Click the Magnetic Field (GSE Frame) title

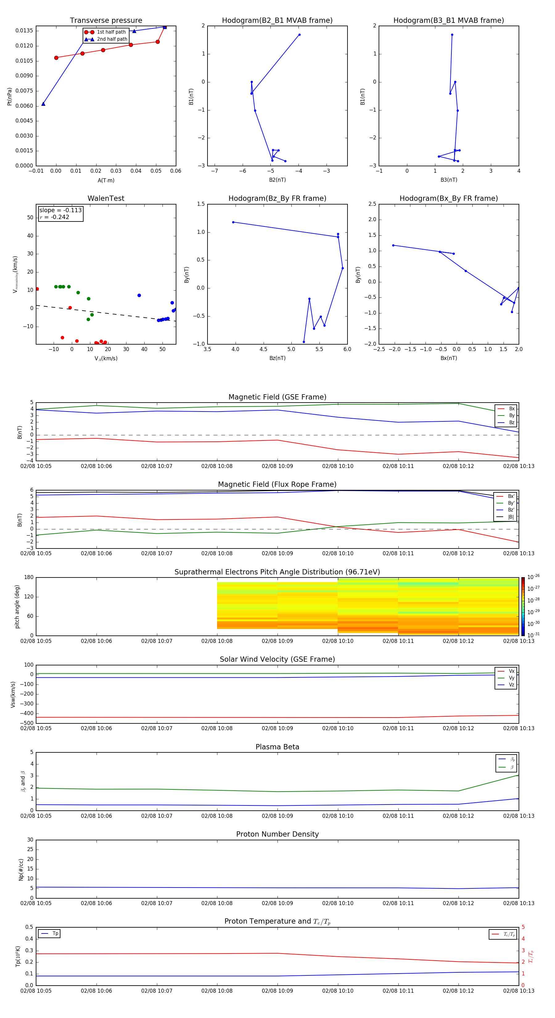click(277, 397)
